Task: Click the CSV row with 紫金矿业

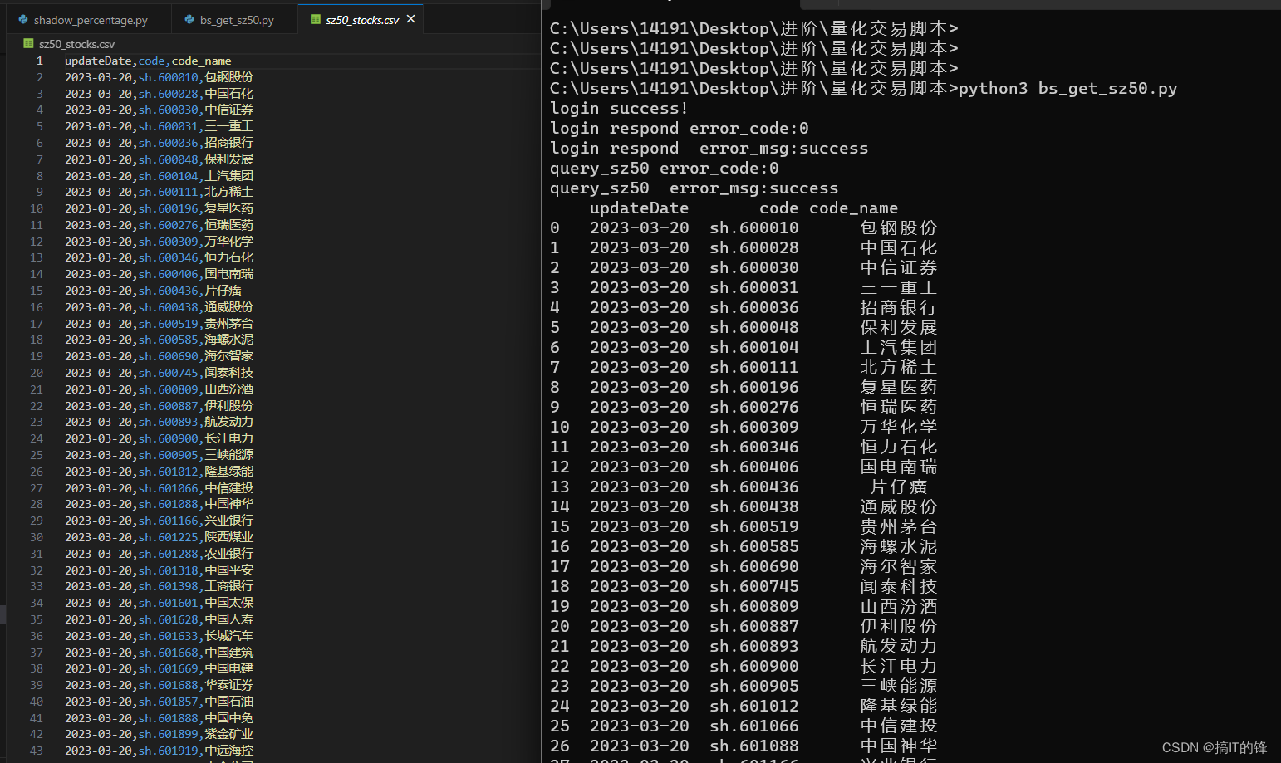Action: coord(159,734)
